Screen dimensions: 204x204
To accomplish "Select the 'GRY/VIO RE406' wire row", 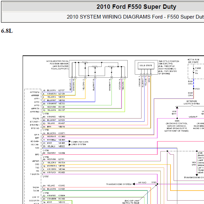I will tap(54, 173).
